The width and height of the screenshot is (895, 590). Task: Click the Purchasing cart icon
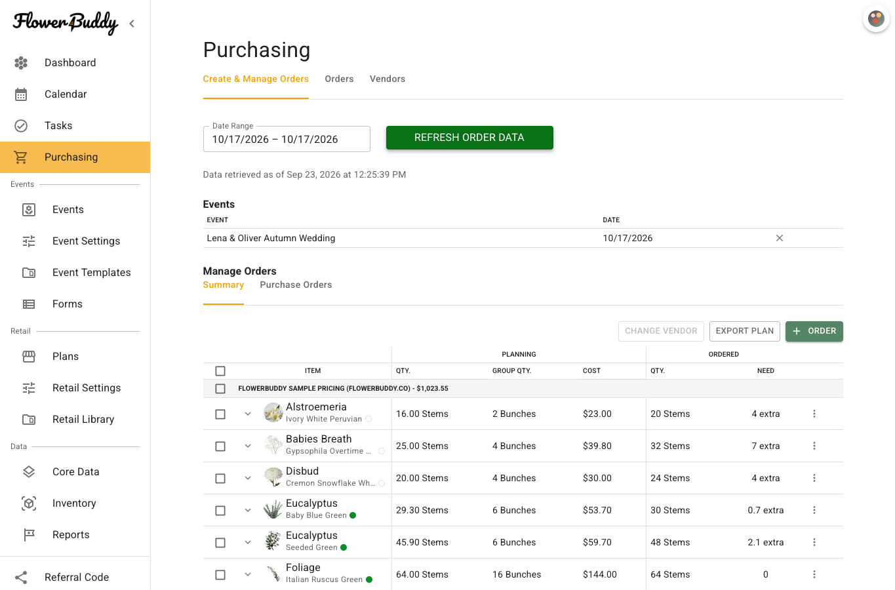[21, 157]
